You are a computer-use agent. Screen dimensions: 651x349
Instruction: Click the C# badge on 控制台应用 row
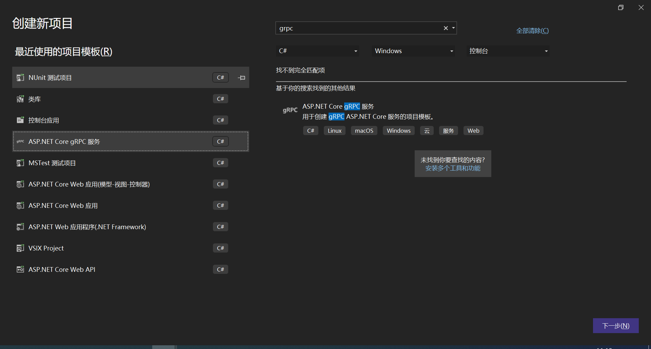[220, 120]
